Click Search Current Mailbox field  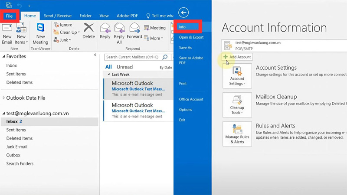pyautogui.click(x=133, y=57)
